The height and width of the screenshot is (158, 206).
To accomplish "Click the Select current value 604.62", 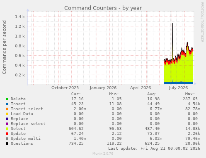I will click(76, 129).
